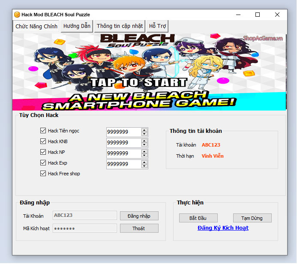297x264 pixels.
Task: Toggle Hack Exp checkbox
Action: click(43, 163)
